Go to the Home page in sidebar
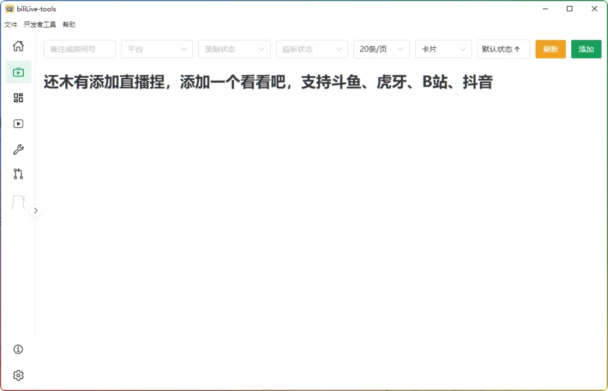Image resolution: width=608 pixels, height=391 pixels. point(18,46)
